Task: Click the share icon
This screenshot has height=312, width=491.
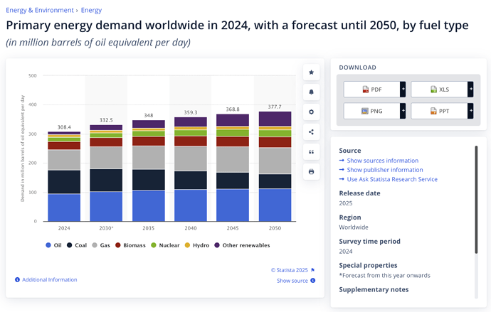Action: point(312,132)
